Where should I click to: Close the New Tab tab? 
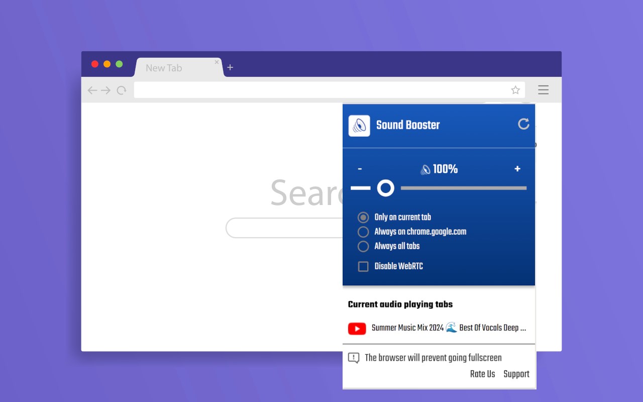pos(217,62)
